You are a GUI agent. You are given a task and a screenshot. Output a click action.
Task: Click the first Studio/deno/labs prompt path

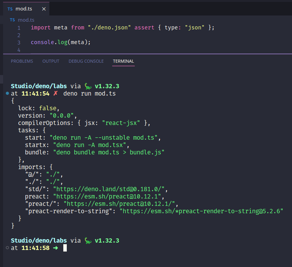click(39, 86)
